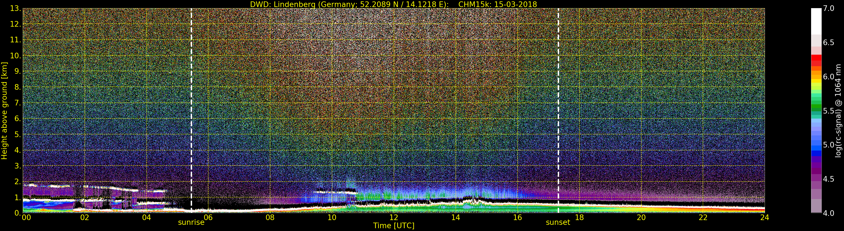Click the height axis tick label '3.'
The width and height of the screenshot is (844, 231).
pos(18,166)
